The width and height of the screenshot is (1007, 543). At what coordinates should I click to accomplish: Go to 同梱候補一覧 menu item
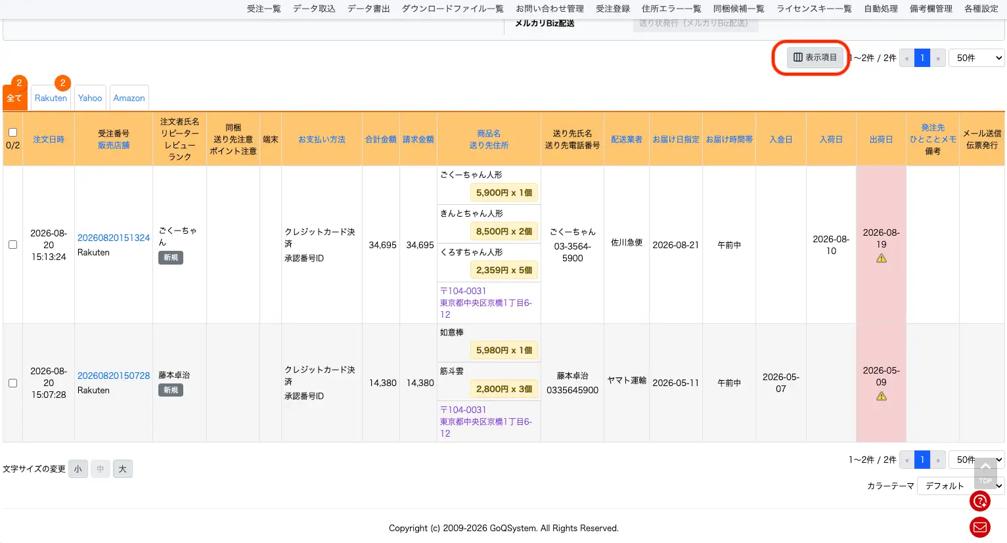point(739,9)
